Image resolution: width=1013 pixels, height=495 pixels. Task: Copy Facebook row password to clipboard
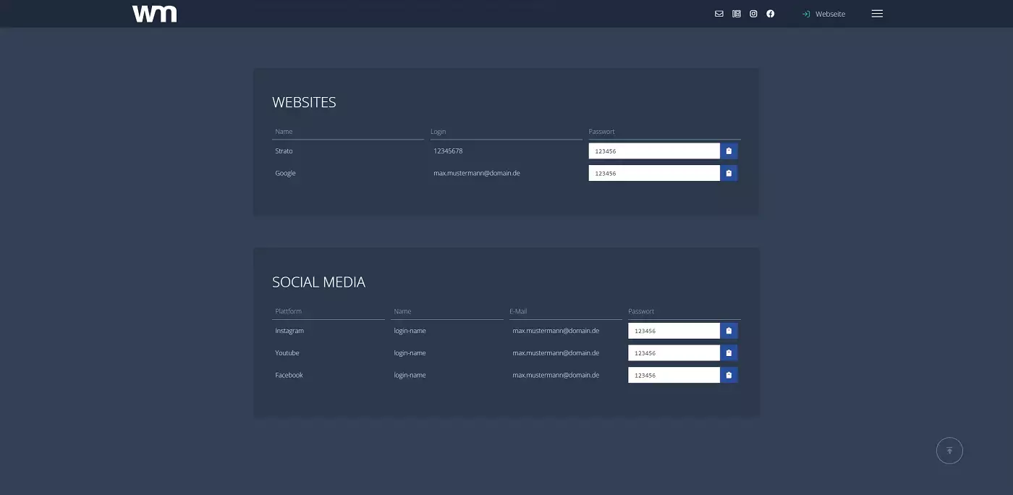point(729,375)
